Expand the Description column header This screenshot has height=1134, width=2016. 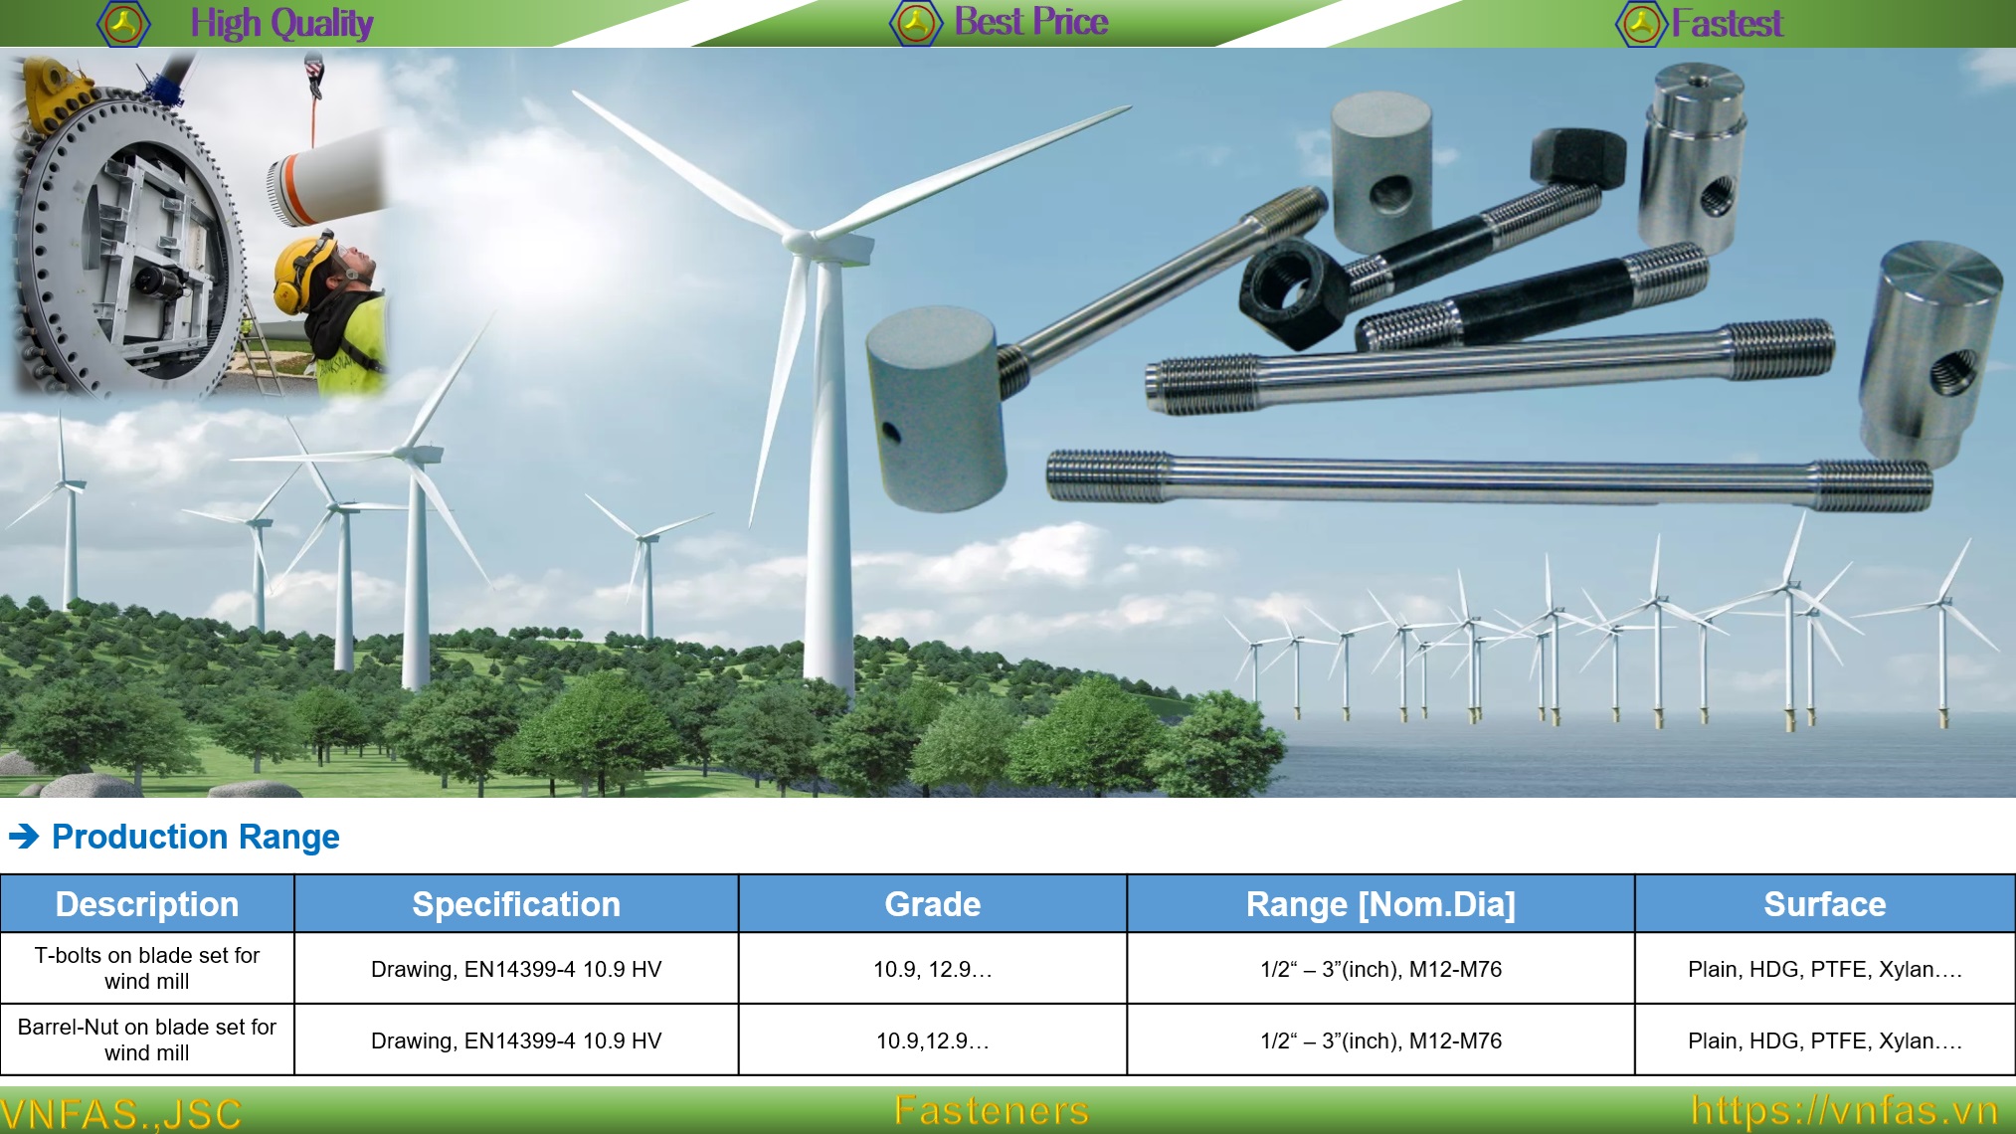(146, 905)
